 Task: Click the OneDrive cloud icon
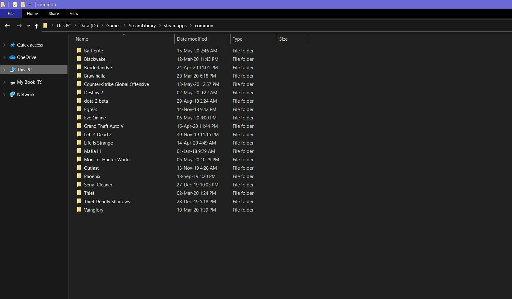point(12,57)
